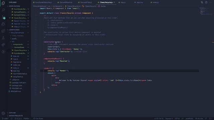The width and height of the screenshot is (214, 120).
Task: Open logo.svg in the file tree
Action: (16, 71)
